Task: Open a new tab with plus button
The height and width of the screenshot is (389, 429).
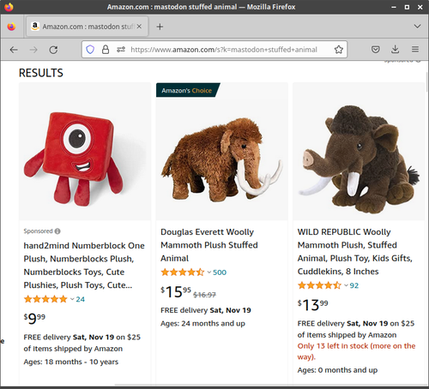Action: pos(160,27)
